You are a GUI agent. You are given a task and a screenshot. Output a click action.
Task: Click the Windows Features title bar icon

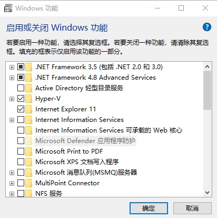click(8, 8)
